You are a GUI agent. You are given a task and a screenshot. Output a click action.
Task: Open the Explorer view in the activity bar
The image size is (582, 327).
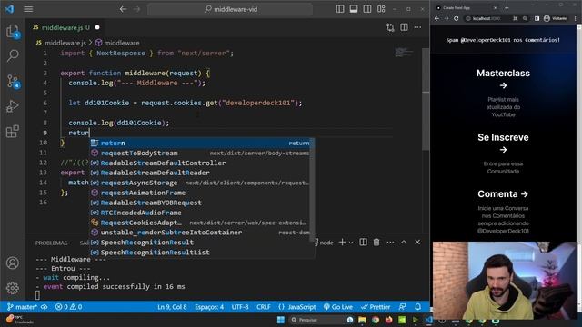pos(12,31)
